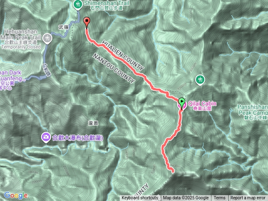Click Report a map error
Screen dimensions: 268x201
click(x=247, y=198)
